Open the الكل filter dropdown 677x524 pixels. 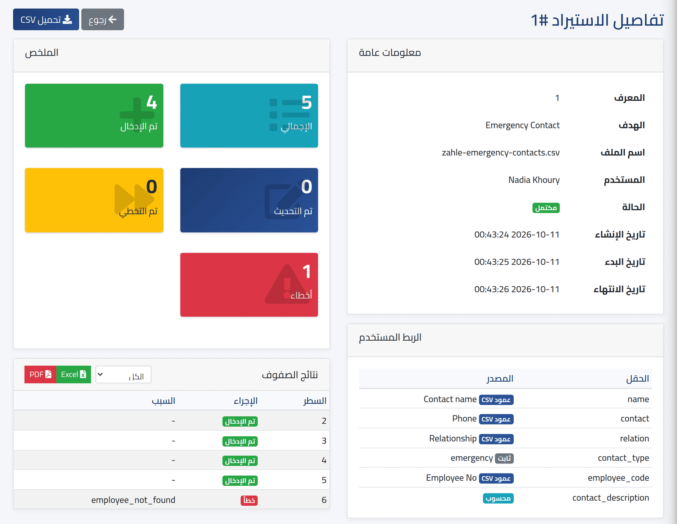[123, 374]
